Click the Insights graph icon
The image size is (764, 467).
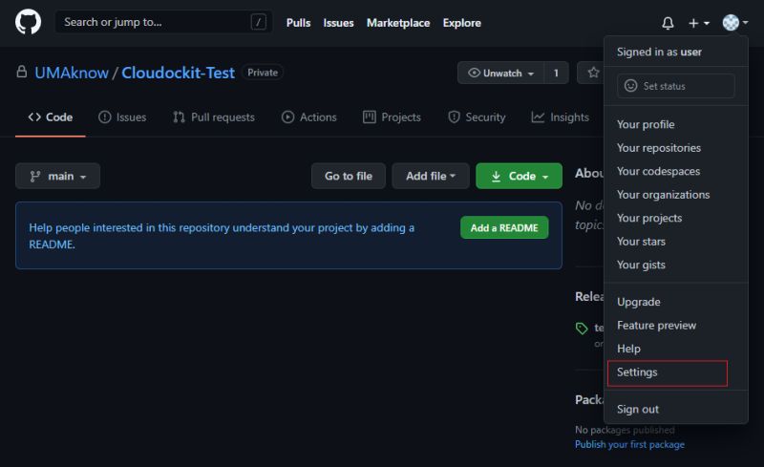tap(538, 117)
